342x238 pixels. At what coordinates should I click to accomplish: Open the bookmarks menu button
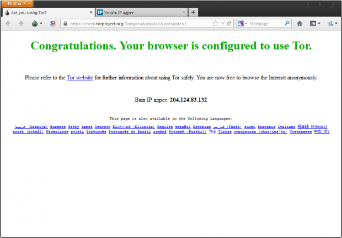(315, 24)
